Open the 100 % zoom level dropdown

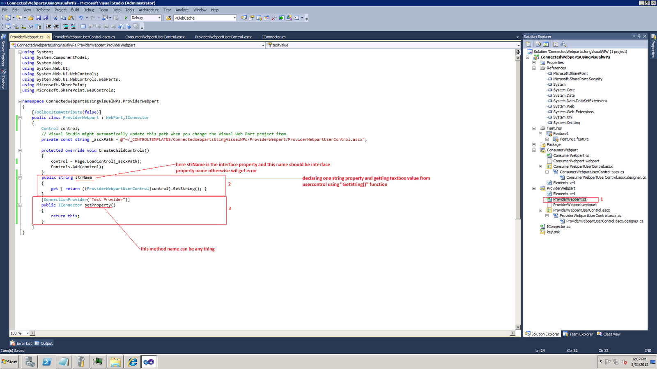tap(28, 333)
